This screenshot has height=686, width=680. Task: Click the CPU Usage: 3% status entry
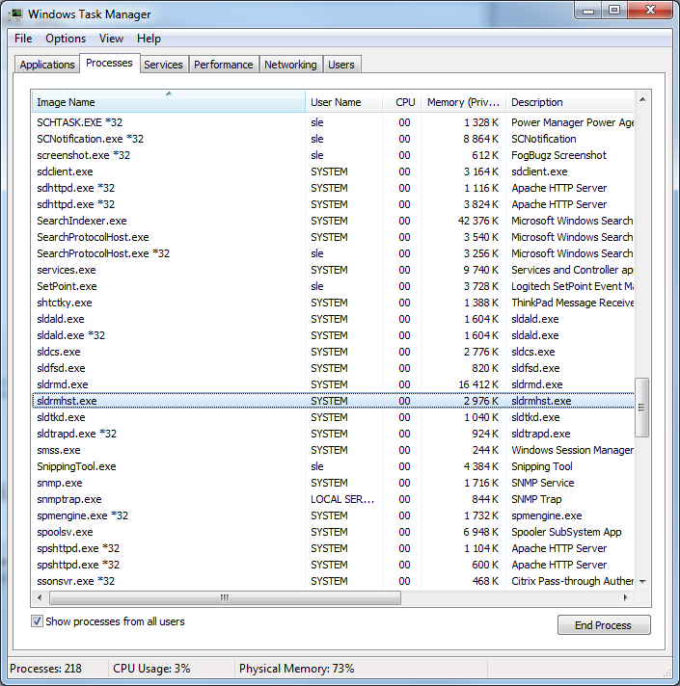pyautogui.click(x=151, y=669)
